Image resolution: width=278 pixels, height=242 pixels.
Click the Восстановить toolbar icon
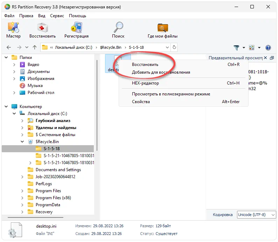coord(42,28)
